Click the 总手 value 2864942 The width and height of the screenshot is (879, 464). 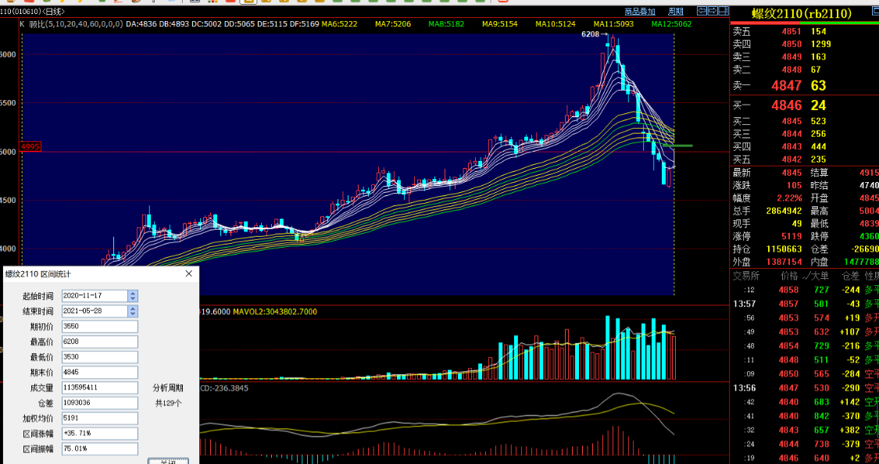point(784,211)
